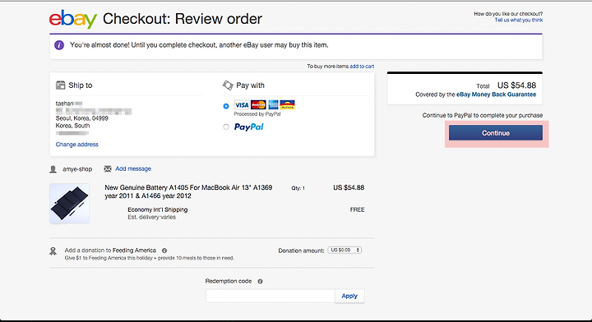
Task: Click the Add message link
Action: (133, 168)
